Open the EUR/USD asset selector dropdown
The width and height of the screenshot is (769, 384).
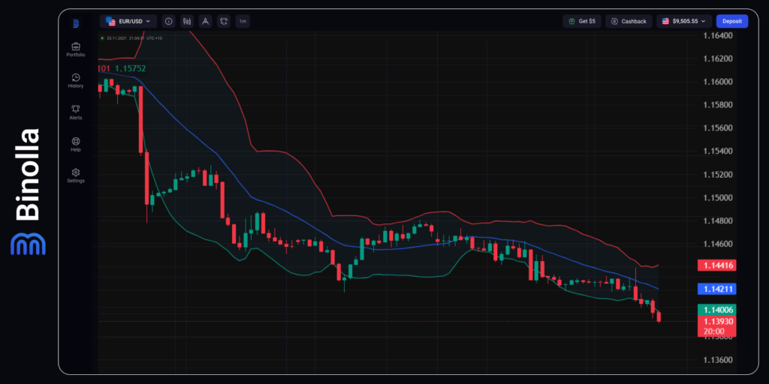(128, 21)
